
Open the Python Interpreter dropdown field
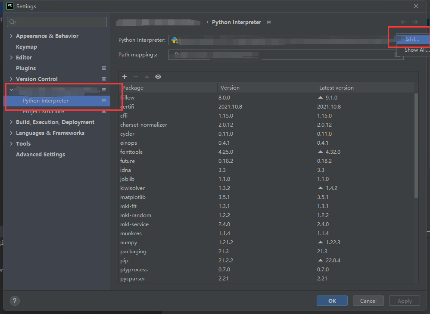[x=282, y=40]
